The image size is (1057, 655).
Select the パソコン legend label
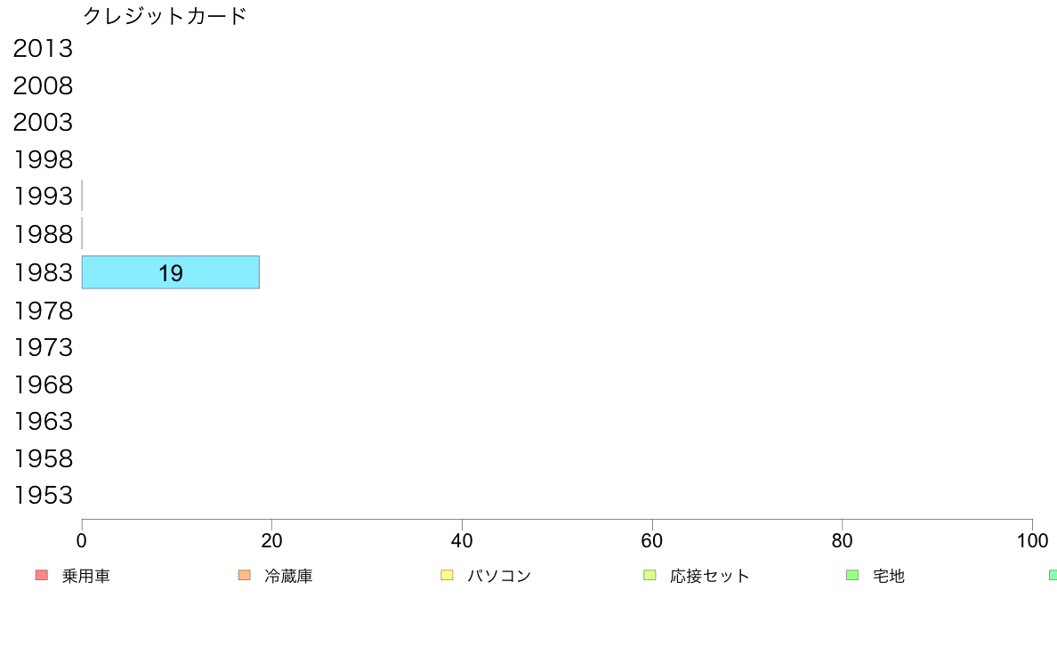click(499, 576)
